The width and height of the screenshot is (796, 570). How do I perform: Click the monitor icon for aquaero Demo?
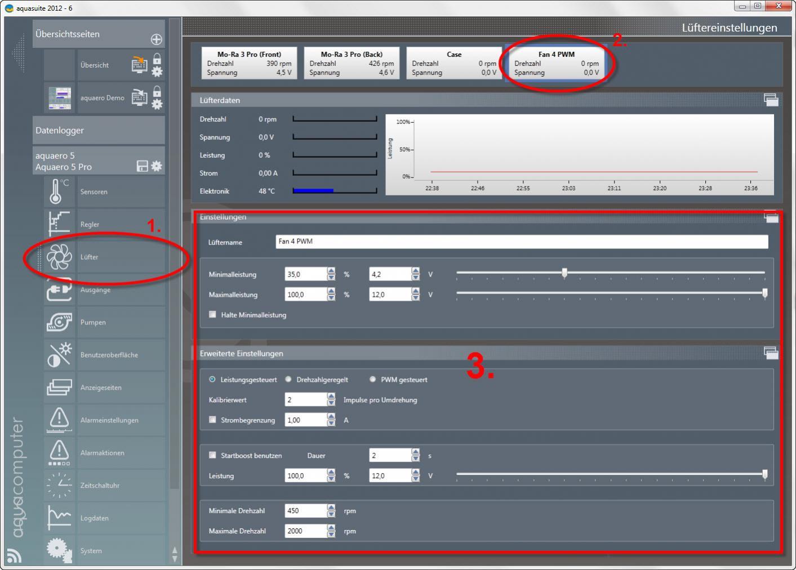point(139,97)
